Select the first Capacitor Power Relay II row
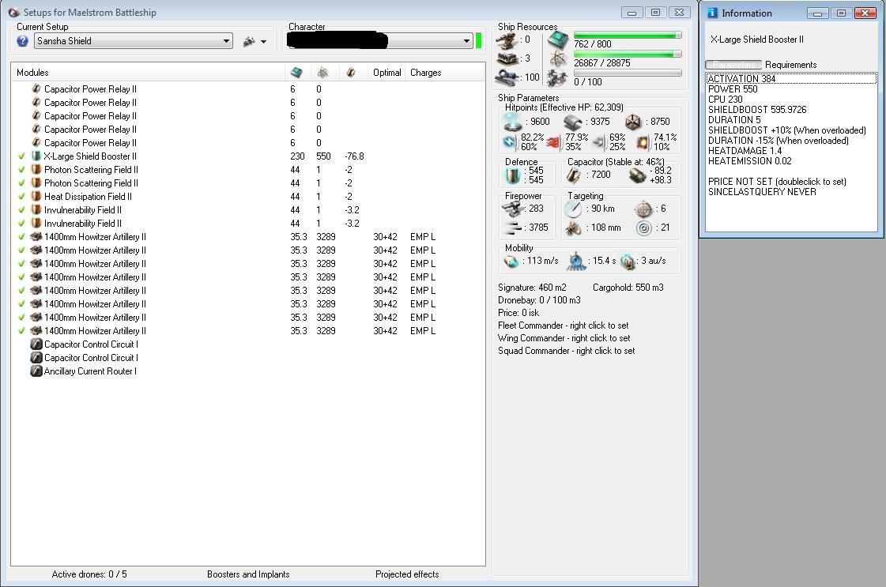The height and width of the screenshot is (587, 886). [248, 88]
